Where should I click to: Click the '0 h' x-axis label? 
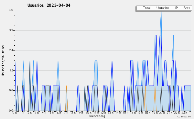coord(15,113)
